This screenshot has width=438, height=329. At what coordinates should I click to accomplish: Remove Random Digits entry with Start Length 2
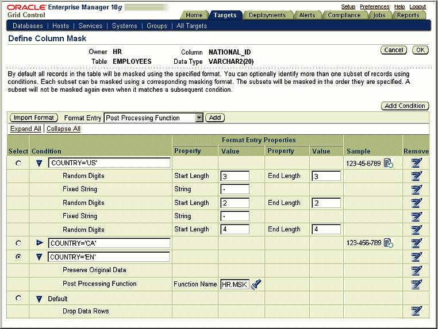(416, 203)
